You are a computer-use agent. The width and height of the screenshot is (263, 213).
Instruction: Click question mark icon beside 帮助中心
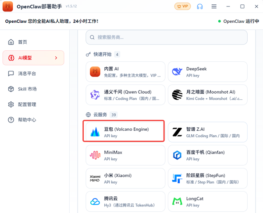[x=11, y=120]
